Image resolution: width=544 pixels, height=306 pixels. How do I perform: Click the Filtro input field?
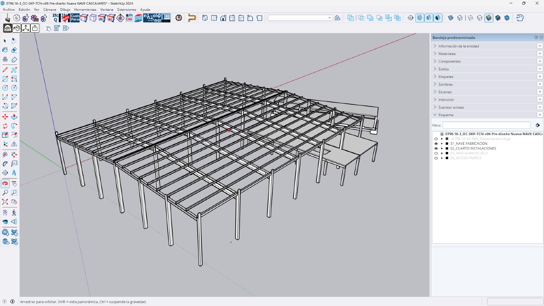tap(486, 125)
